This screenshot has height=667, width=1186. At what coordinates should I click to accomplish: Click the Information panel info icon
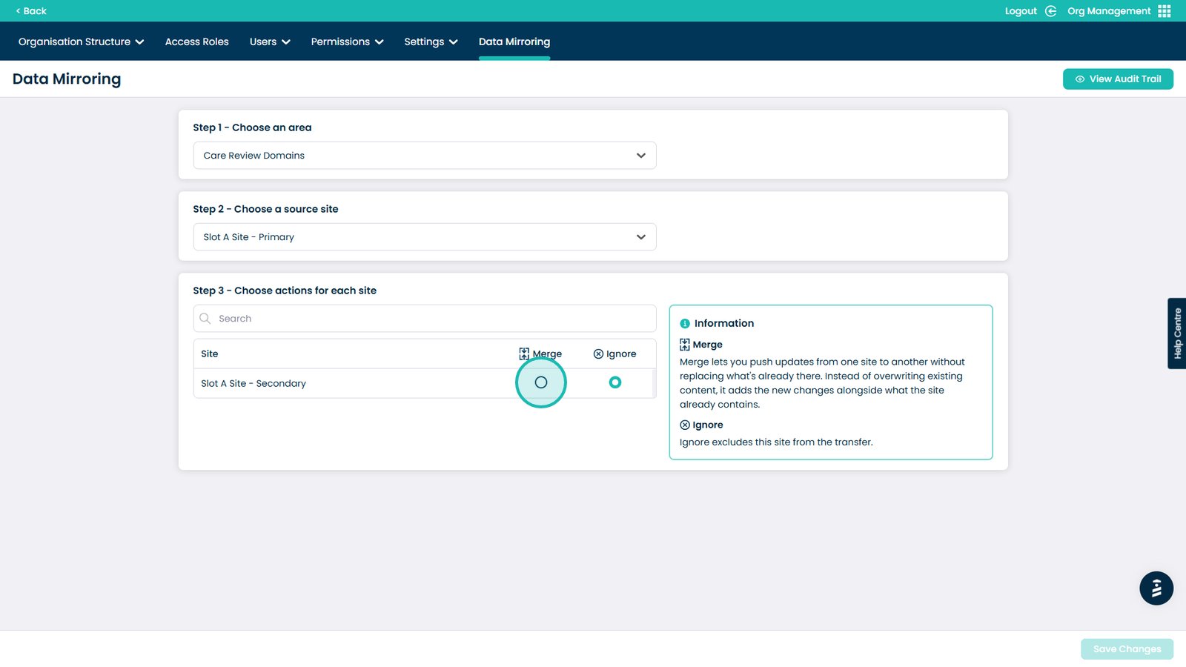pos(685,324)
